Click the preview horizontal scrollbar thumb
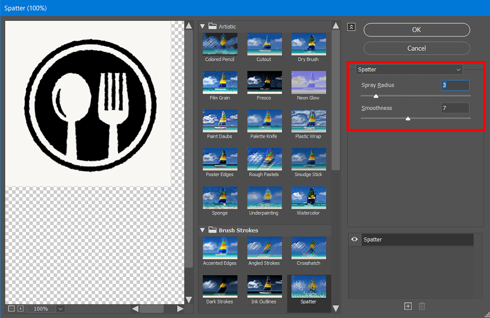The image size is (490, 318). coord(152,308)
